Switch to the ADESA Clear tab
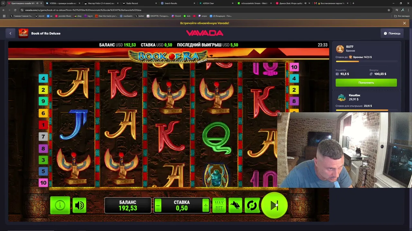The height and width of the screenshot is (231, 412). [x=216, y=3]
